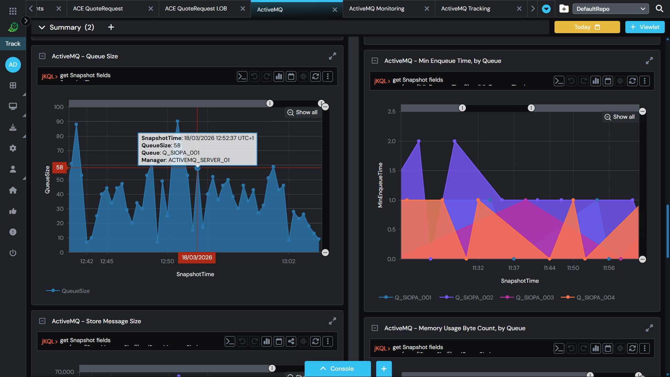The image size is (670, 377).
Task: Switch to the ACE QuoteRequest LOB tab
Action: (x=196, y=8)
